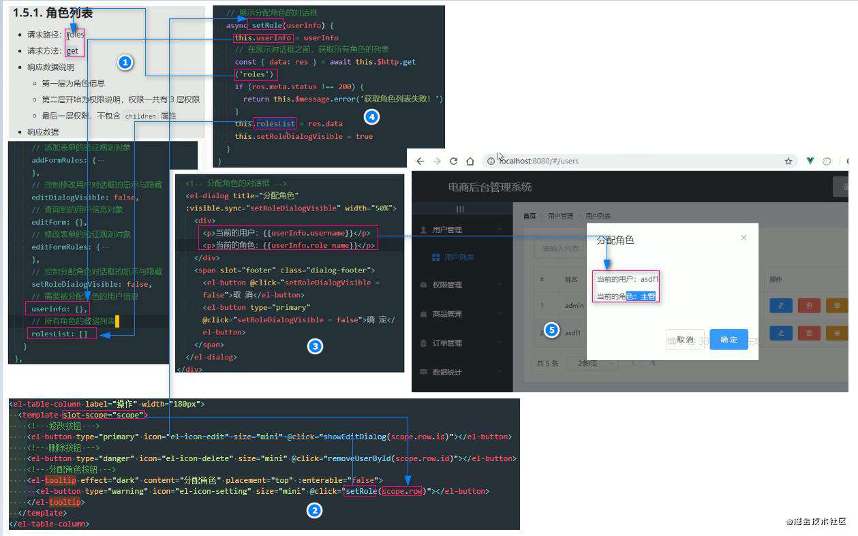Click 'setRoleDialogVisible: false,' code line
This screenshot has width=858, height=536.
pos(91,284)
